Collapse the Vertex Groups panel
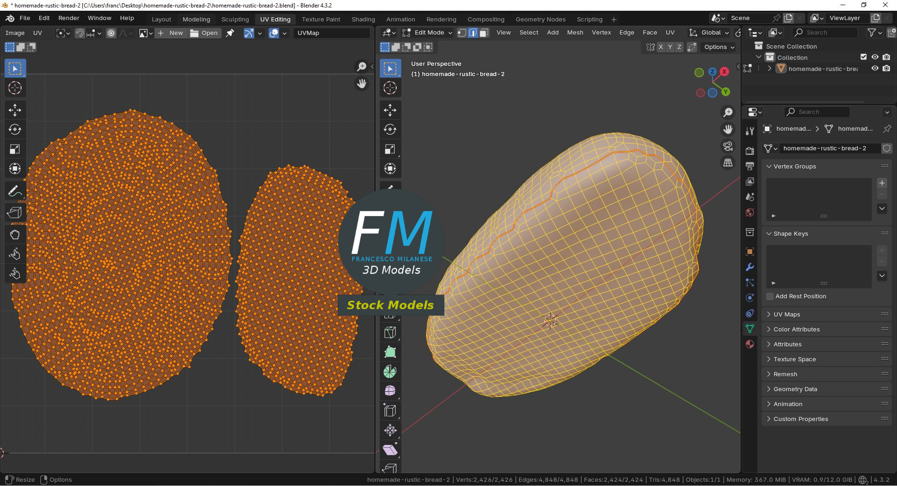Image resolution: width=897 pixels, height=486 pixels. (826, 166)
